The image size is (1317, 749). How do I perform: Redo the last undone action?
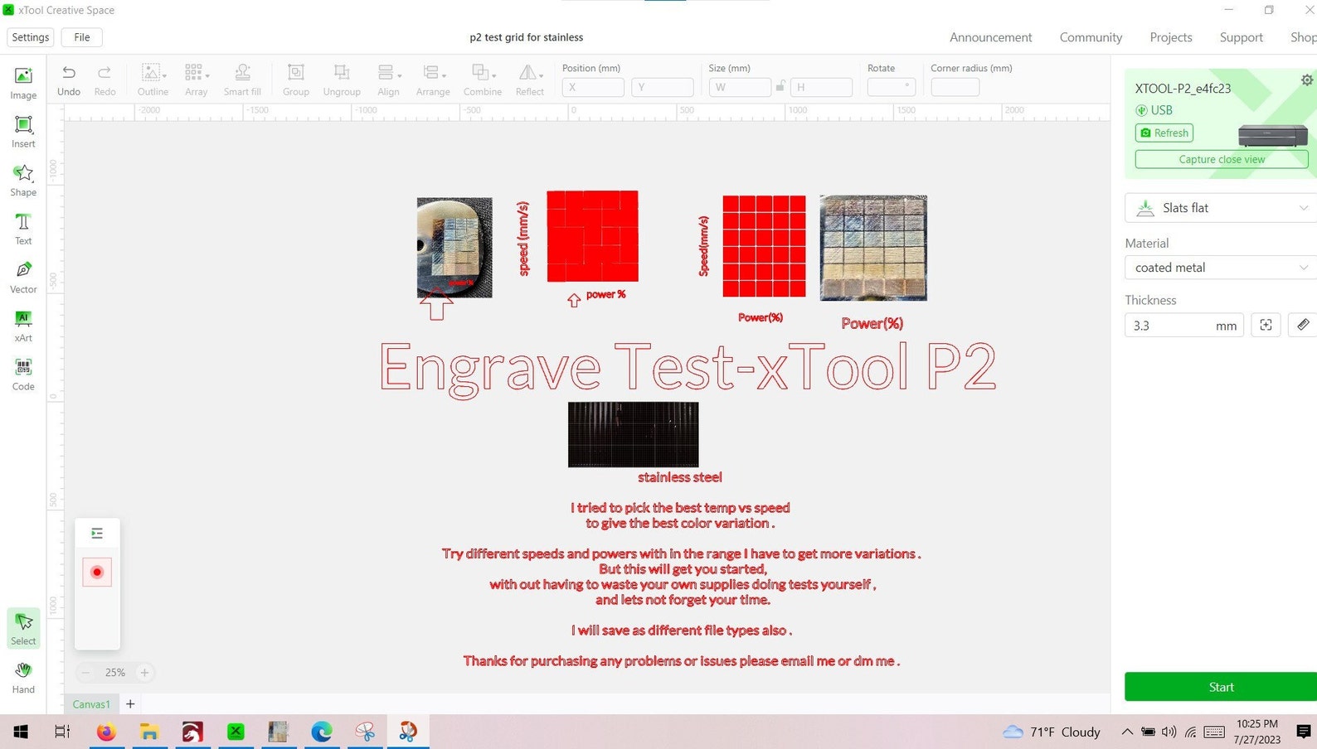104,80
